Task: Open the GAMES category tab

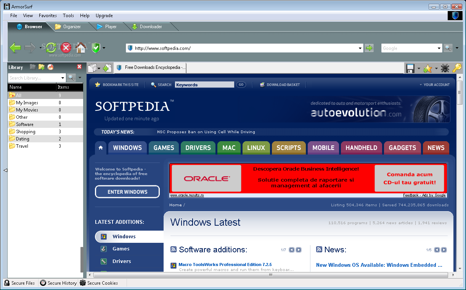Action: click(x=164, y=148)
